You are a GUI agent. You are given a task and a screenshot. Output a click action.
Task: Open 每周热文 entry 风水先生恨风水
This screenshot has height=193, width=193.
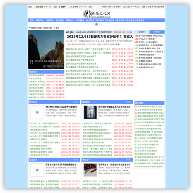(x=35, y=78)
